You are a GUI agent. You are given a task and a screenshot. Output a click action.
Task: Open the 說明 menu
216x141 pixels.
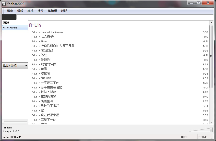(x=64, y=11)
